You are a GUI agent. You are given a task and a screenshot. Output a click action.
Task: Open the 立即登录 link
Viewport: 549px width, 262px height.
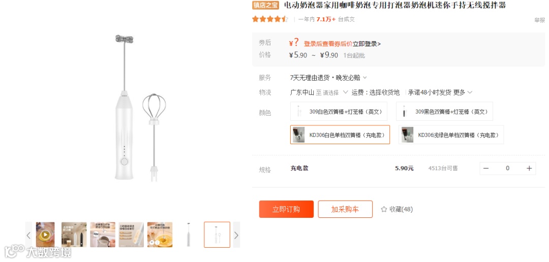(x=367, y=44)
